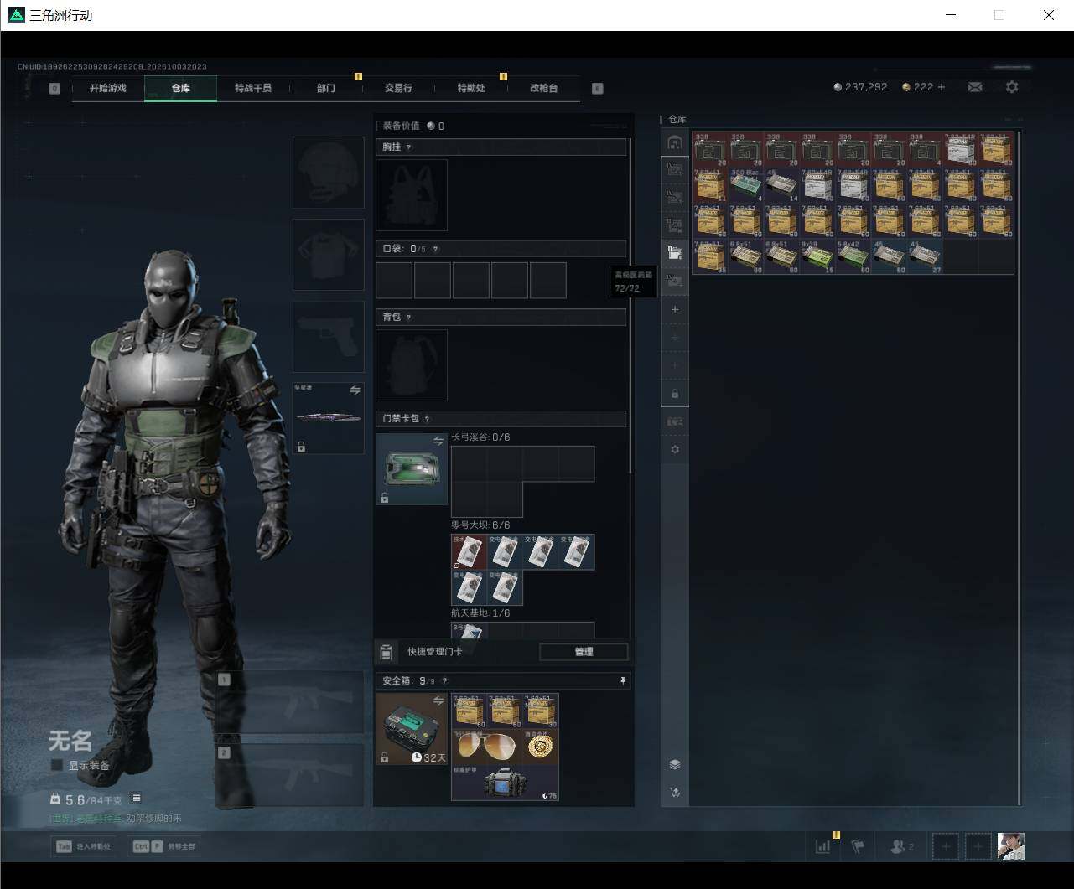The height and width of the screenshot is (889, 1074).
Task: Click the first plus slot in warehouse sidebar
Action: 675,309
